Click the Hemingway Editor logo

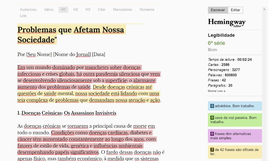(227, 23)
